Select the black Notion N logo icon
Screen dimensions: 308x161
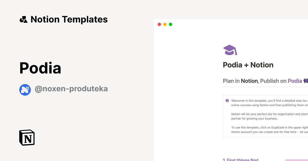(27, 137)
